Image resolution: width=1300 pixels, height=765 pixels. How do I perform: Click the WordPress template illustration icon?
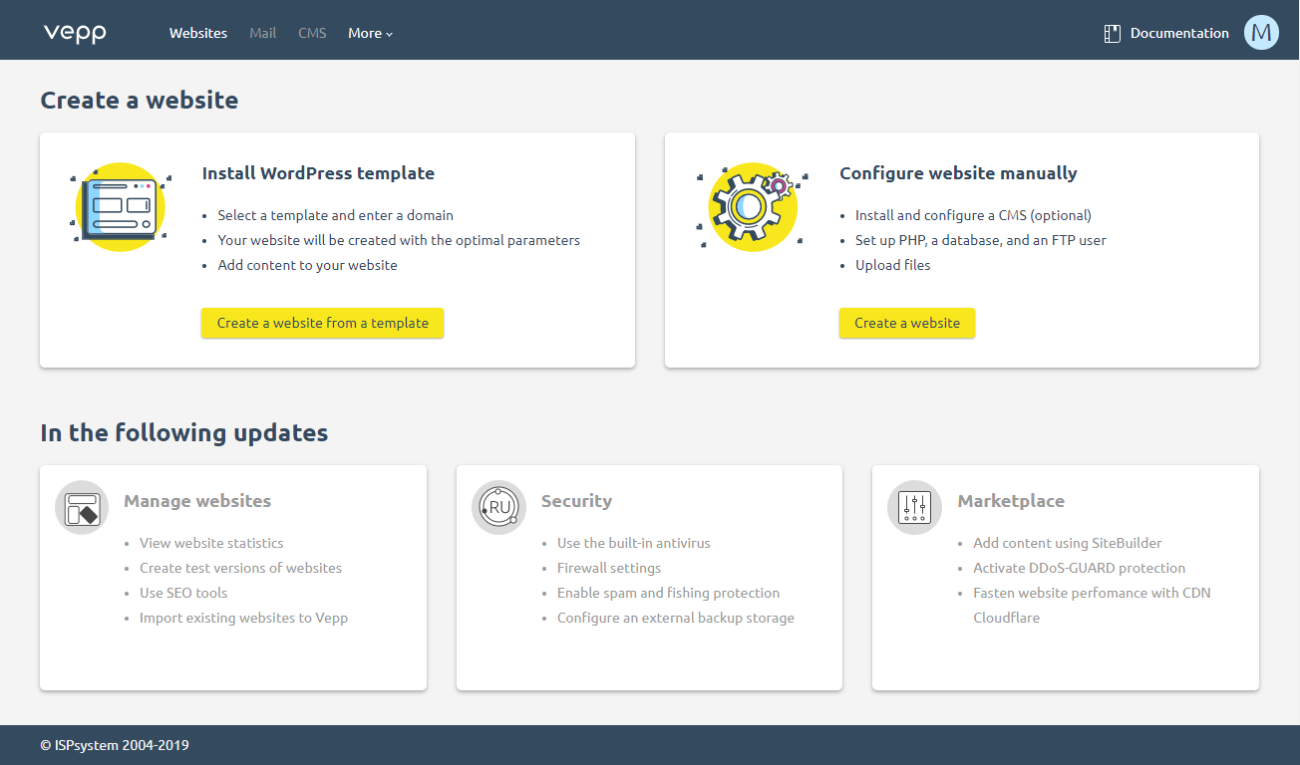point(120,207)
